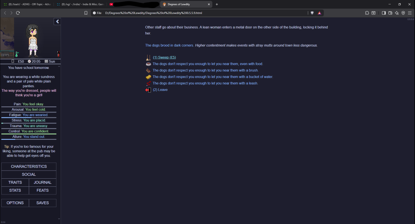
Task: Open the Leo AI assistant
Action: (x=397, y=13)
